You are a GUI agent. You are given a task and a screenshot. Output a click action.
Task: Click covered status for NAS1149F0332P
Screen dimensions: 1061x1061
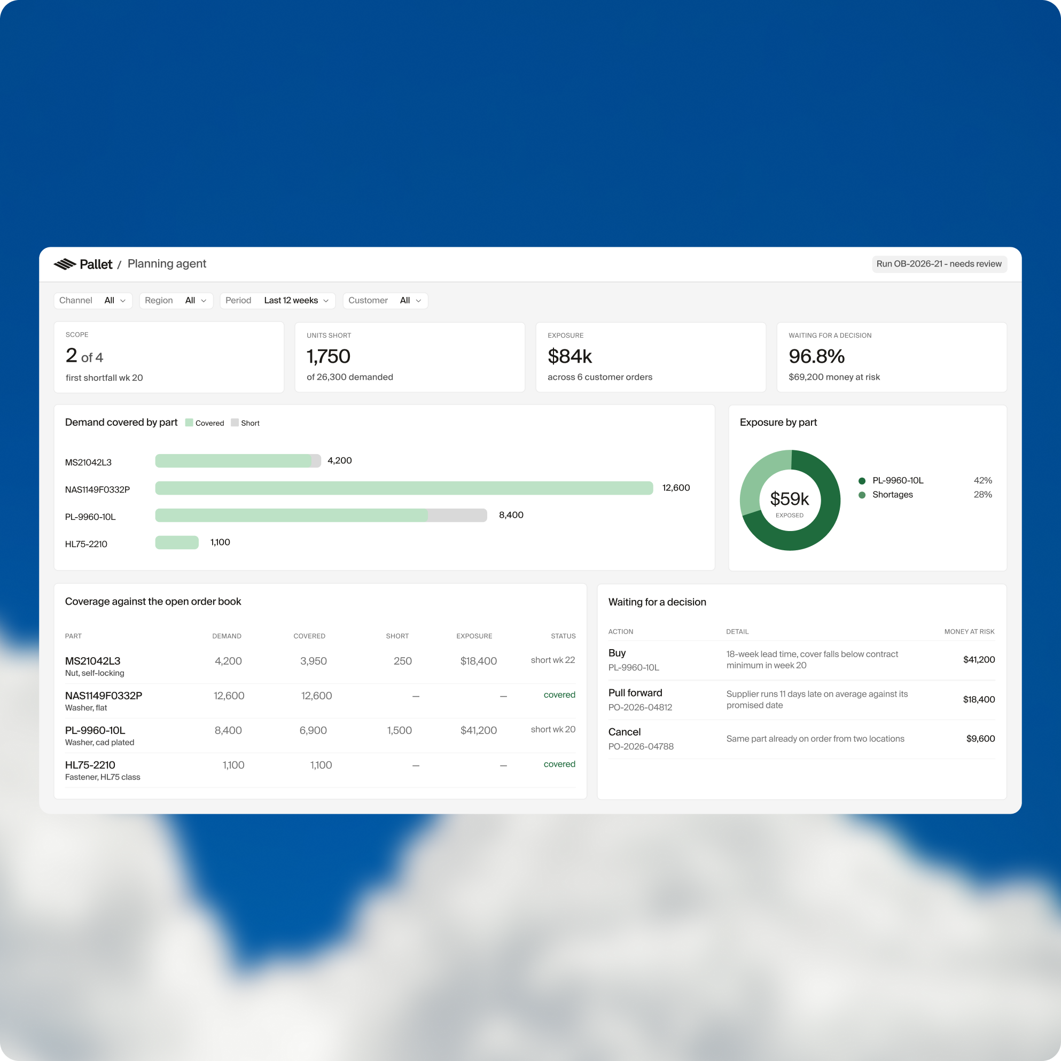pyautogui.click(x=559, y=695)
